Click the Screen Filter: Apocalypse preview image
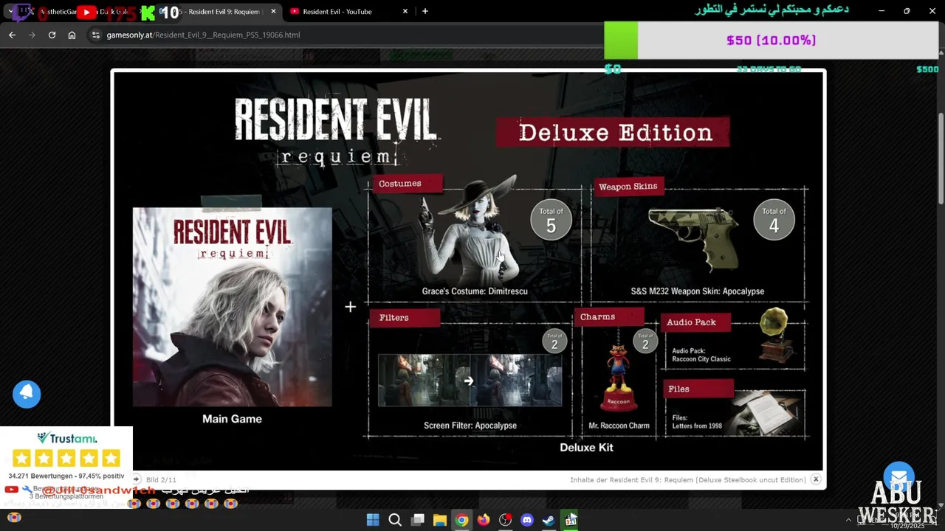945x531 pixels. click(470, 381)
